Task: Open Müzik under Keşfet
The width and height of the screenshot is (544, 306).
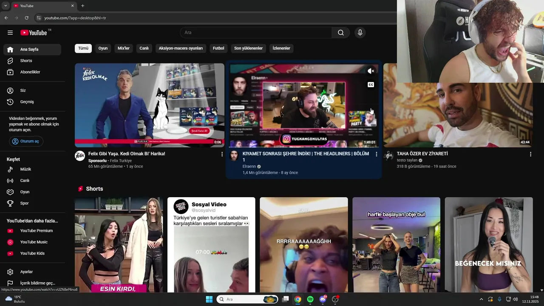Action: coord(32,169)
